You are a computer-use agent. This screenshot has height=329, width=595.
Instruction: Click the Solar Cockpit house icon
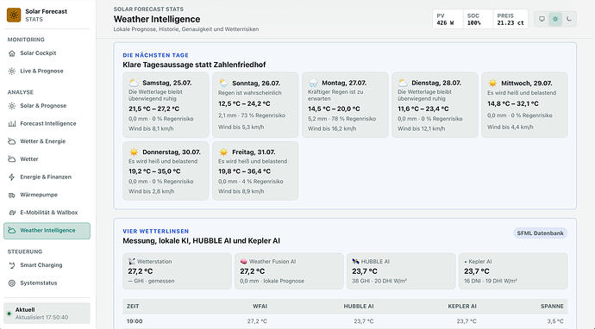[12, 53]
